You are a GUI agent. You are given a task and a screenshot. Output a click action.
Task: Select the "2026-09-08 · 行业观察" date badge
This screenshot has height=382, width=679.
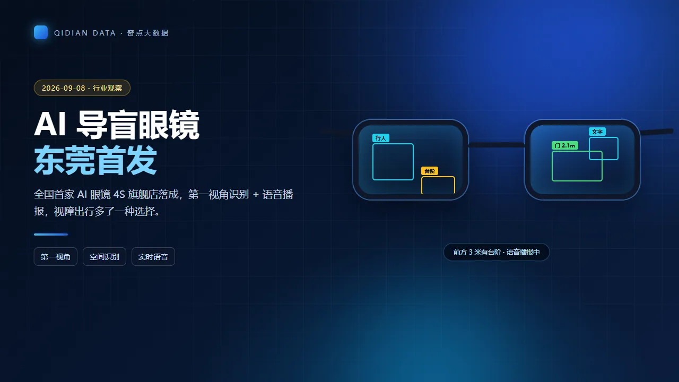click(82, 88)
